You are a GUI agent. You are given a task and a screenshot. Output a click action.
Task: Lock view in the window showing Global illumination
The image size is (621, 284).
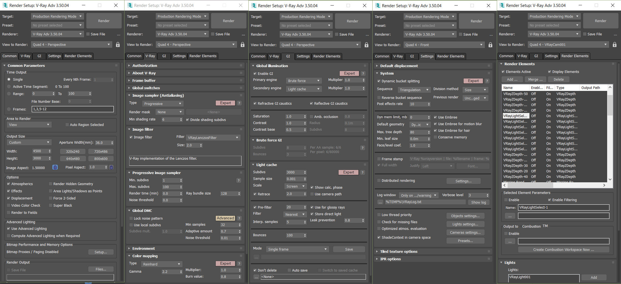(366, 45)
